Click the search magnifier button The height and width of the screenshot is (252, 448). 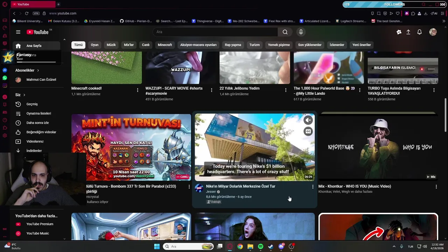(x=285, y=32)
